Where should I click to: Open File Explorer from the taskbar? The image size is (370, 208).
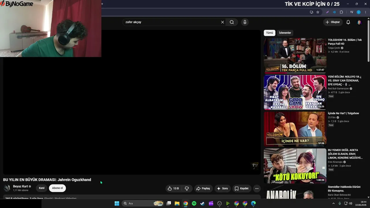177,203
